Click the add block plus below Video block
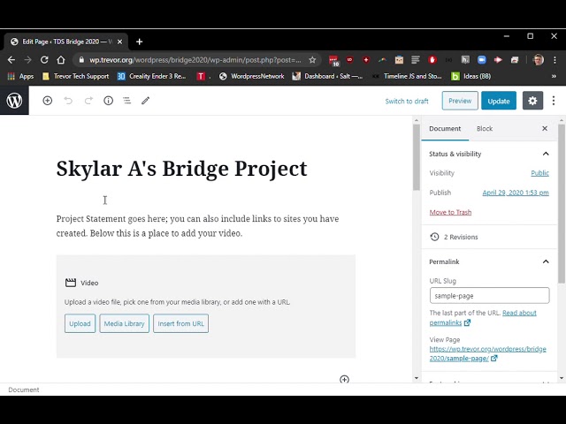Image resolution: width=566 pixels, height=424 pixels. [344, 379]
